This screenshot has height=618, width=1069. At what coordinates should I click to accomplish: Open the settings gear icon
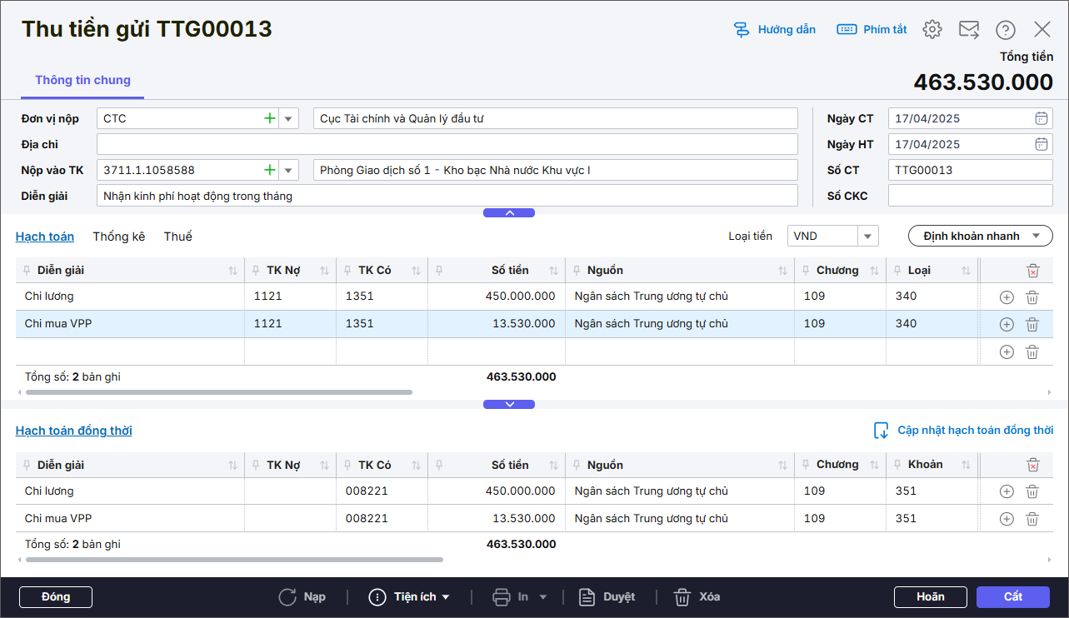click(932, 30)
